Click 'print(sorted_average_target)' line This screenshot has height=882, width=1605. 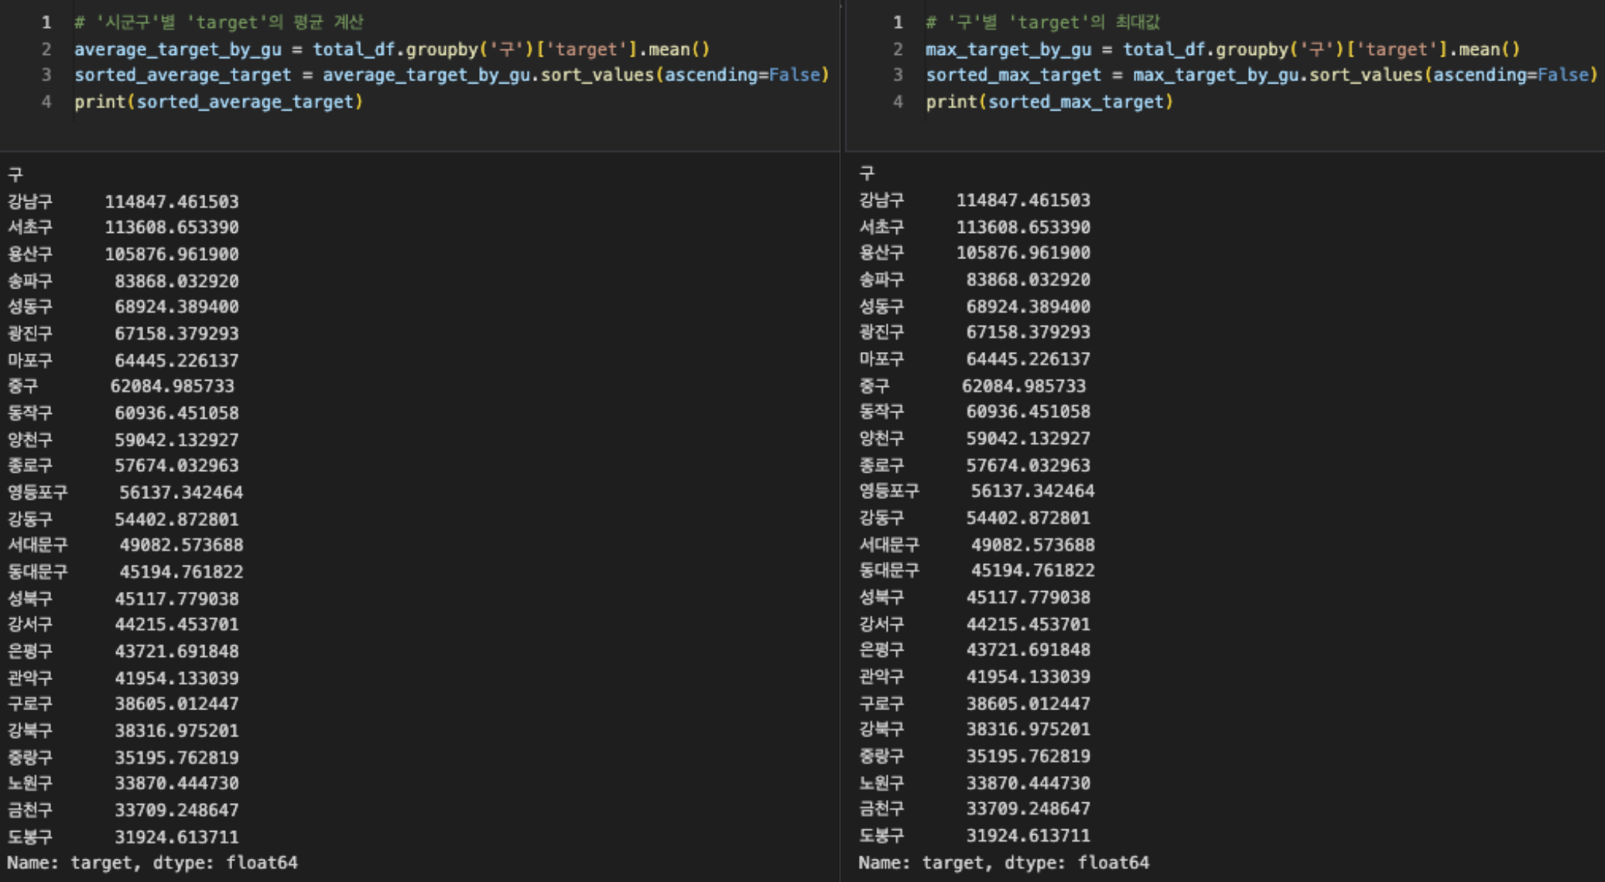click(219, 102)
